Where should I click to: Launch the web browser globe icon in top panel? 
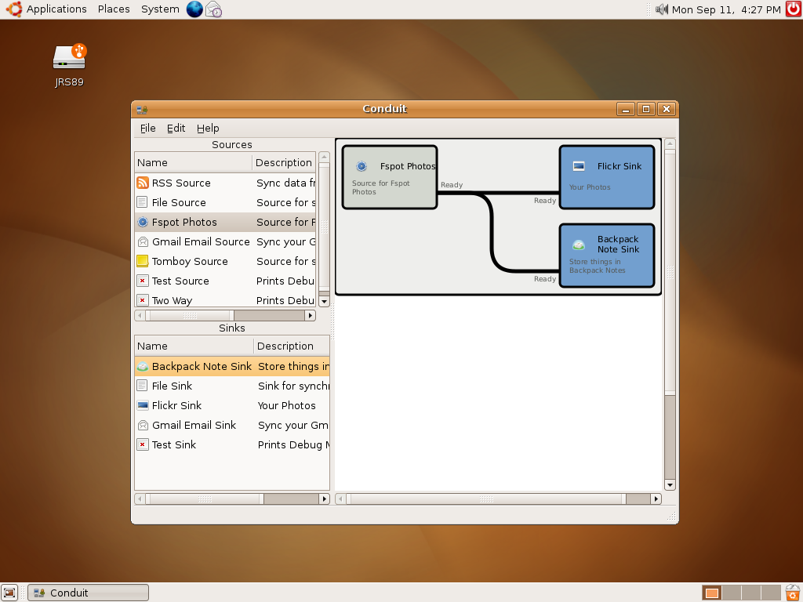click(194, 9)
